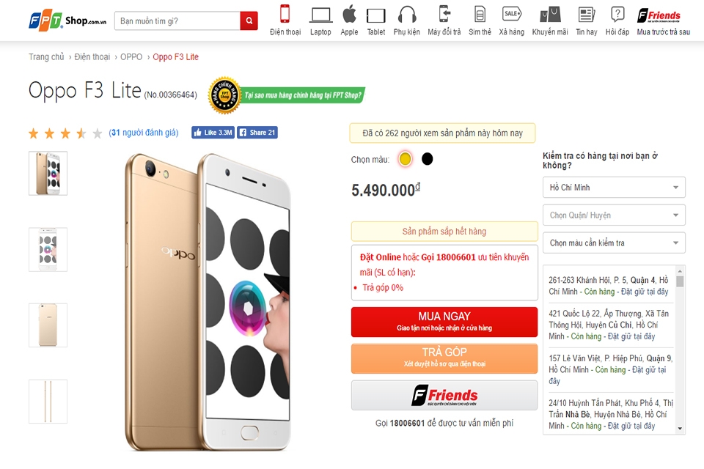The image size is (704, 469).
Task: Click the Sim thẻ icon
Action: [480, 15]
